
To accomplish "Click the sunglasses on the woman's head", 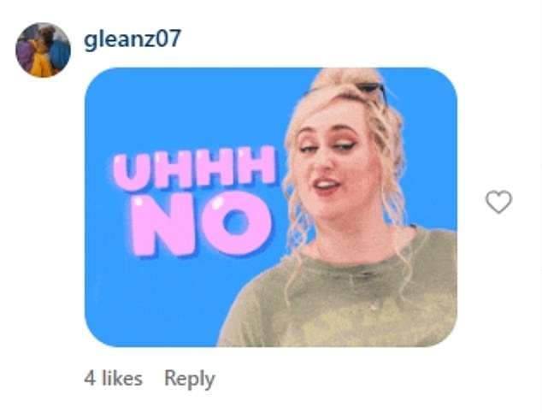I will [x=372, y=90].
